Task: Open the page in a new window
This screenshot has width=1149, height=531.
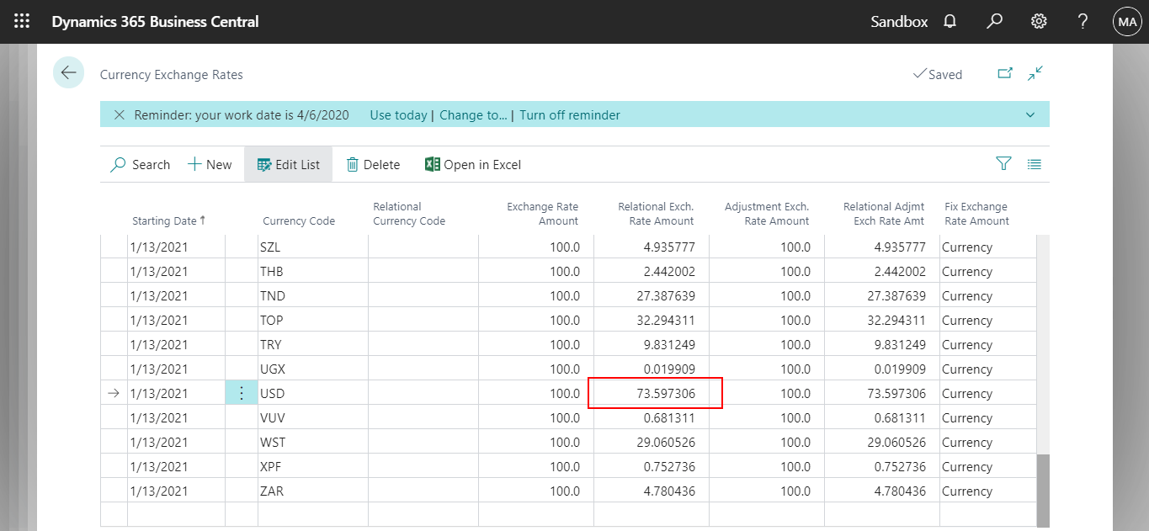Action: pyautogui.click(x=1005, y=74)
